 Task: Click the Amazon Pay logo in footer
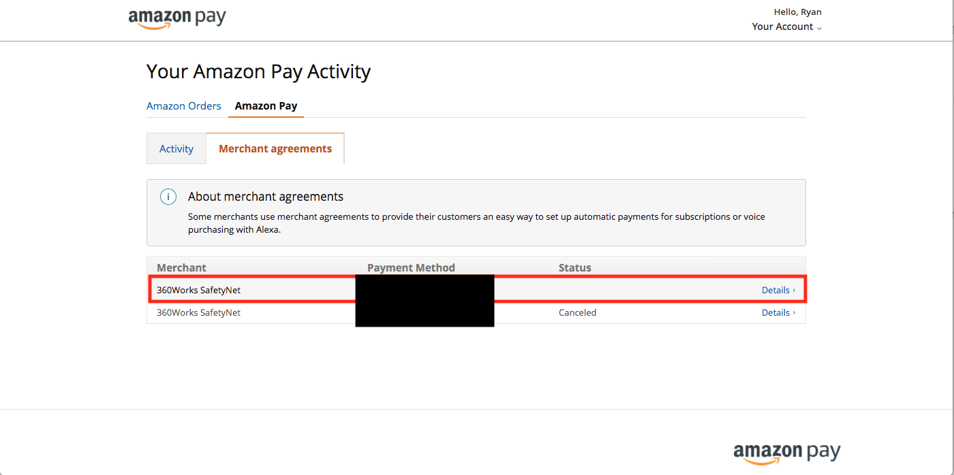[x=787, y=453]
